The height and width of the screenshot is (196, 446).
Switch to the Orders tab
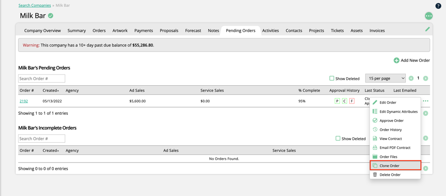(x=99, y=30)
